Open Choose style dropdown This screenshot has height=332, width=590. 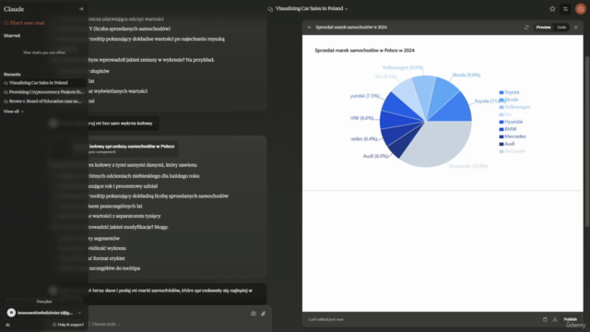105,324
